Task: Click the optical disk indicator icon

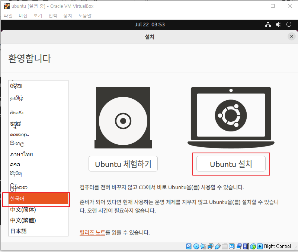Action: tap(196, 246)
